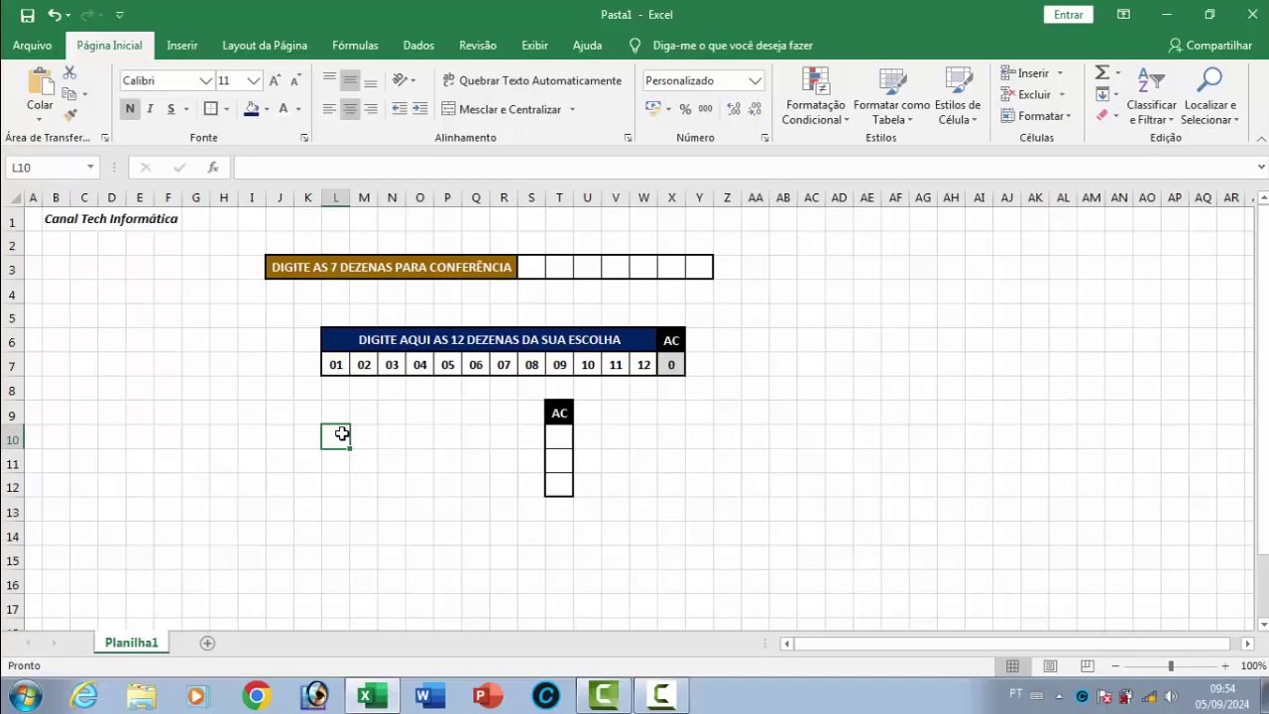
Task: Increase font size with the larger A icon
Action: coord(275,80)
